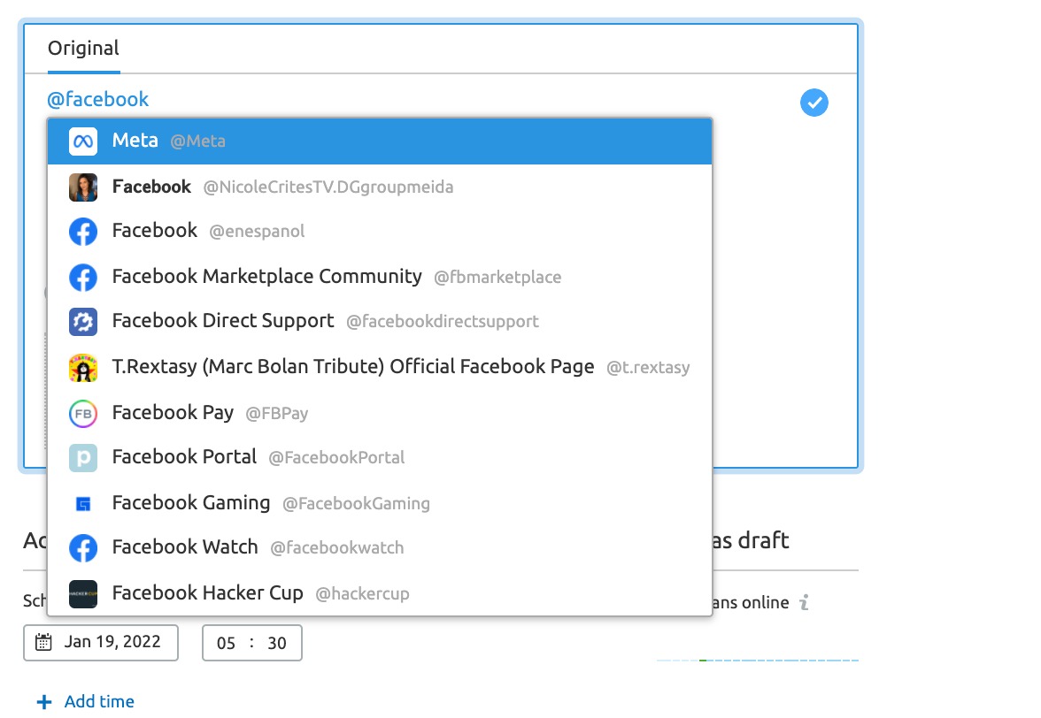Click the fans online activity bar
Viewport: 1041px width, 718px height.
(758, 661)
